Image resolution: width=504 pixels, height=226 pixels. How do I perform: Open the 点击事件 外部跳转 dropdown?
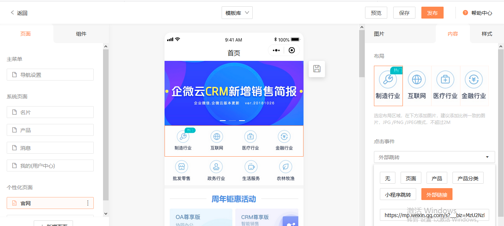pyautogui.click(x=434, y=157)
